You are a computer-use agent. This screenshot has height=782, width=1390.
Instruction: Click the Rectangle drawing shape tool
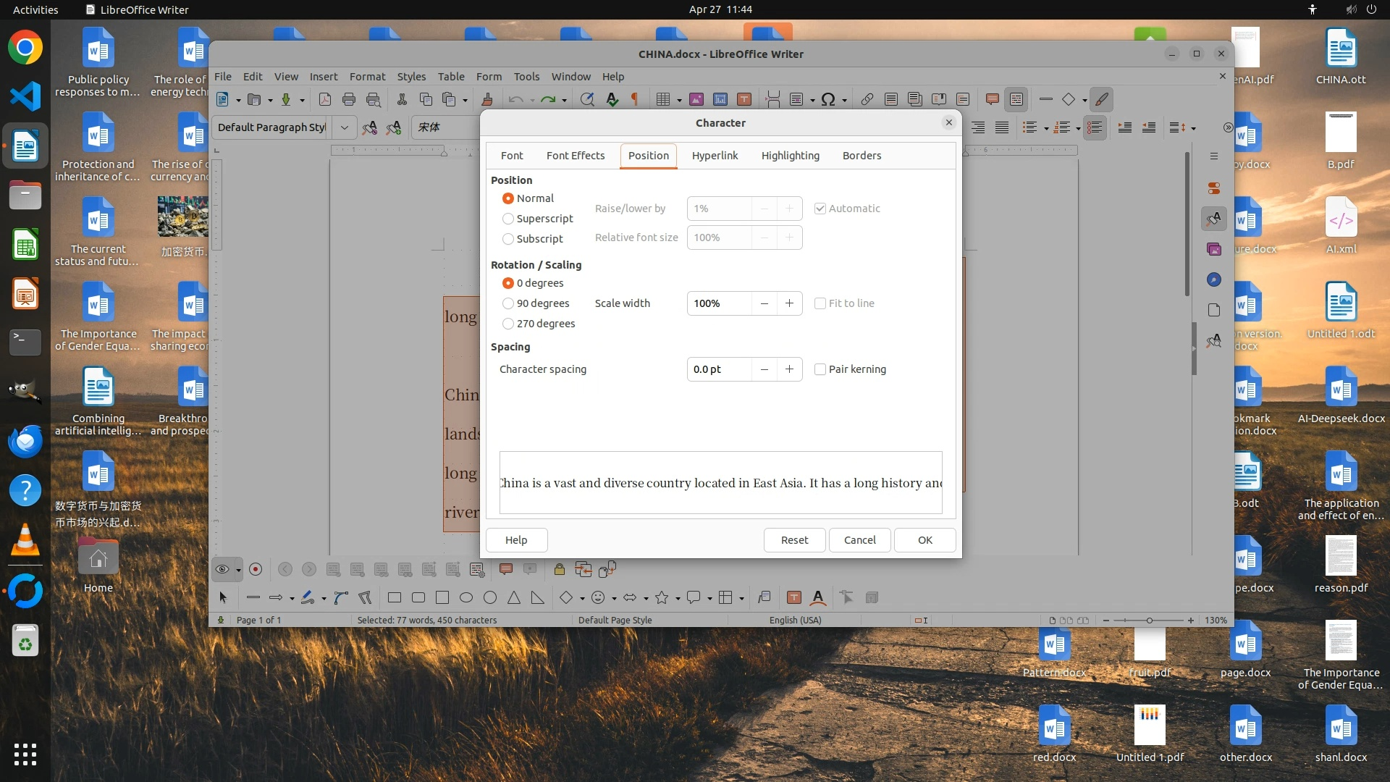(395, 598)
